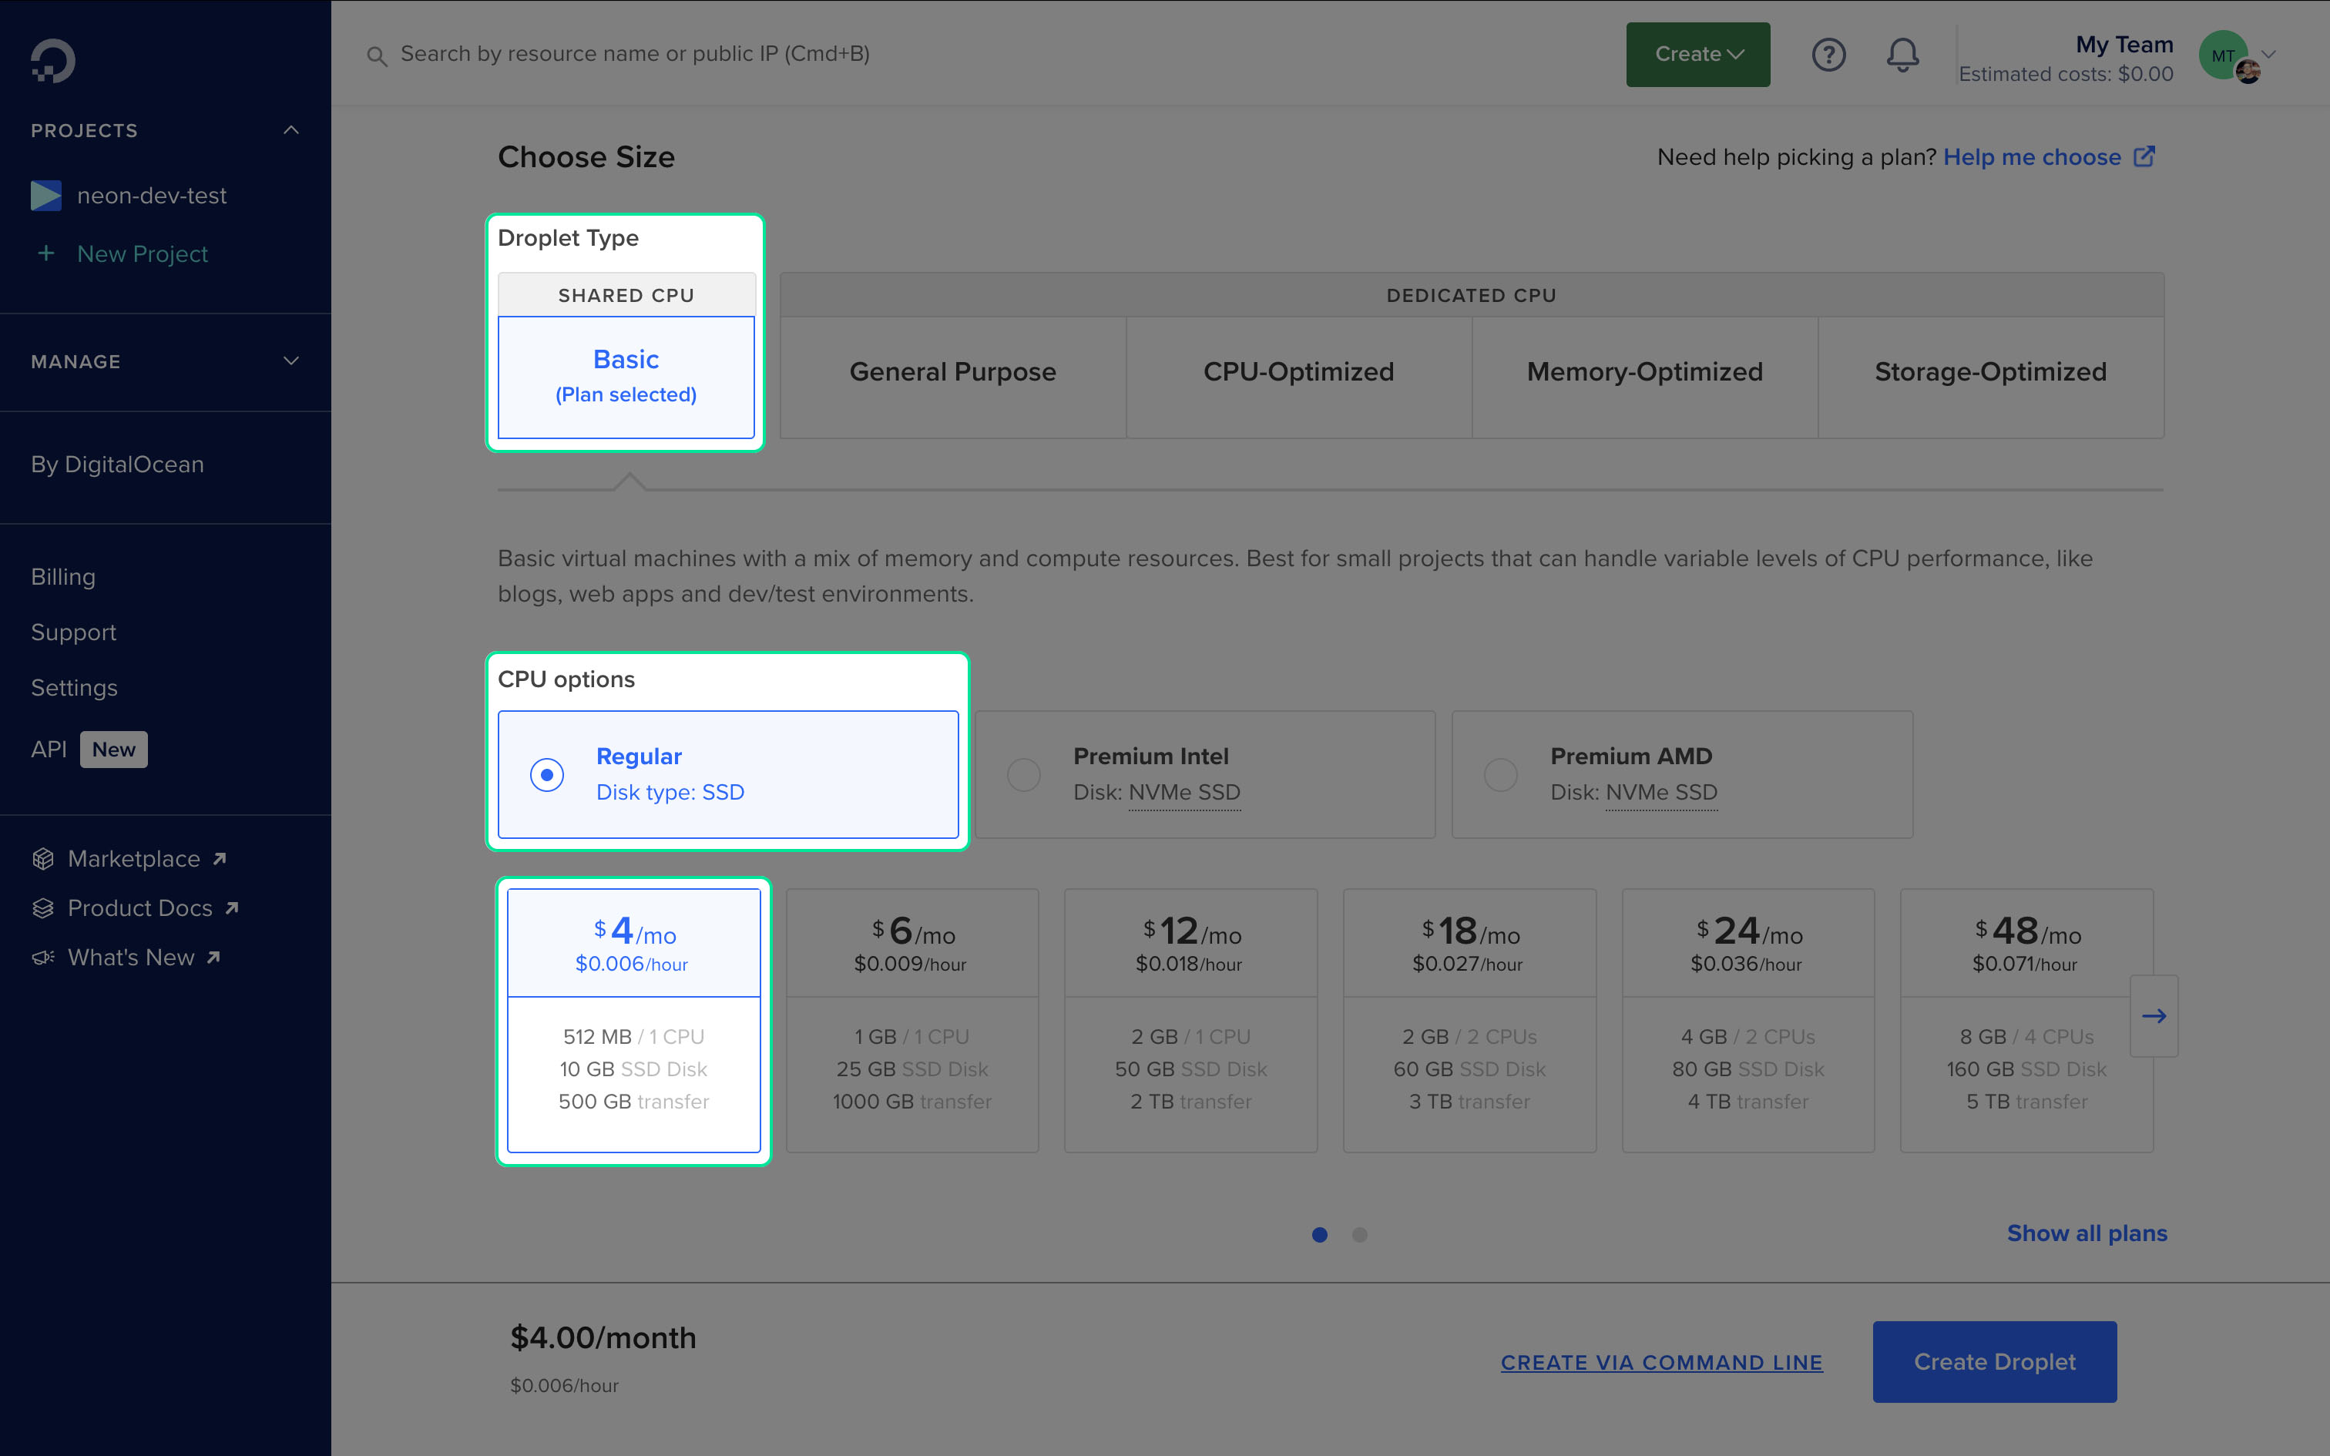Screen dimensions: 2330x1456
Task: Click the second carousel dot
Action: (x=1359, y=1234)
